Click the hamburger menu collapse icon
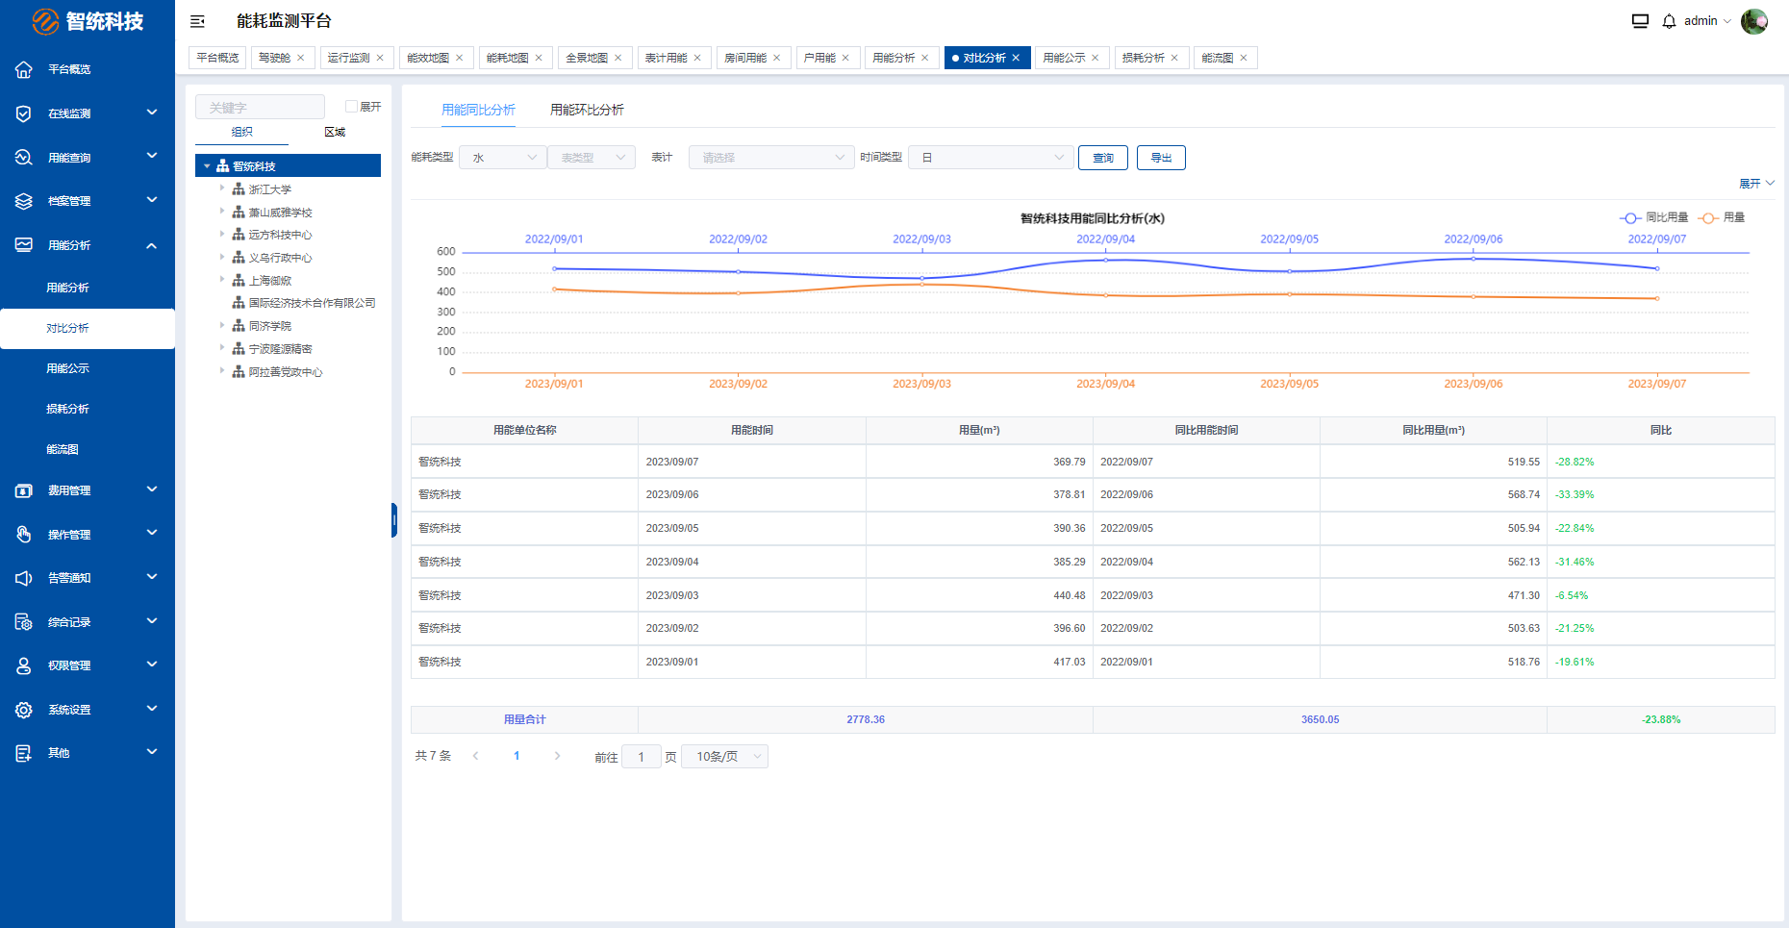The image size is (1789, 928). tap(197, 21)
